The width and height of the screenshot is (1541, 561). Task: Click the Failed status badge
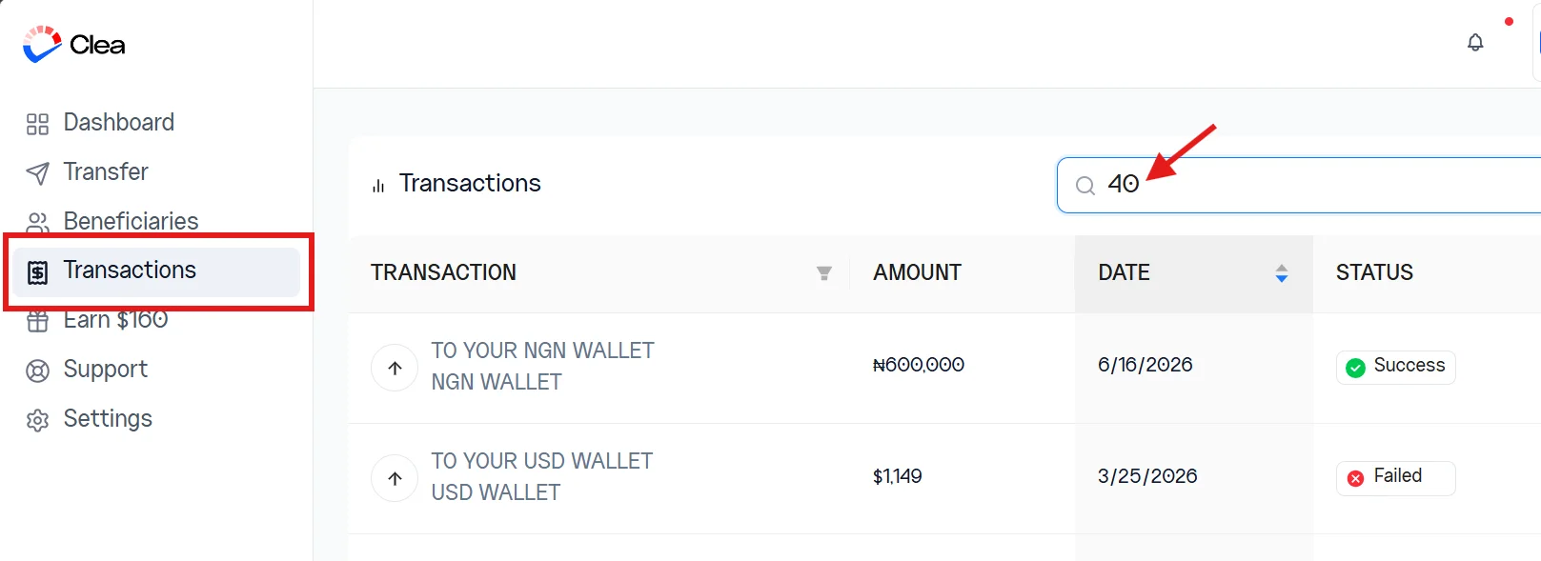click(x=1395, y=477)
